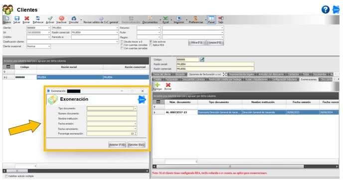The width and height of the screenshot is (343, 181).
Task: Open the Geolocalización tool
Action: (x=131, y=20)
